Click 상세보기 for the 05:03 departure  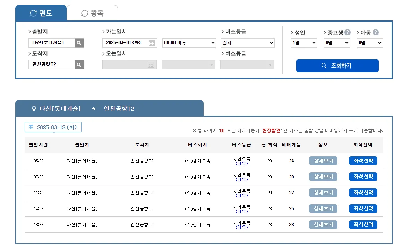point(323,161)
